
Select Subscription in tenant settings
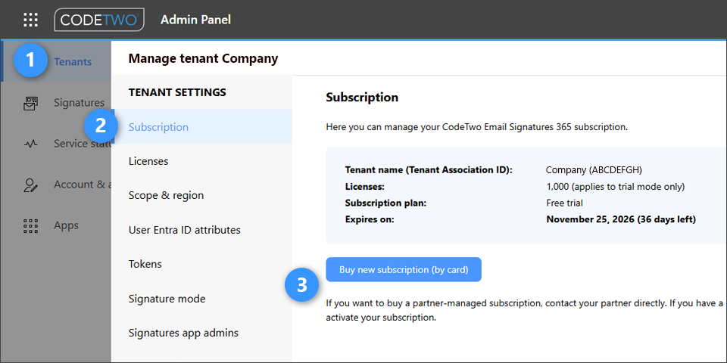pyautogui.click(x=201, y=126)
